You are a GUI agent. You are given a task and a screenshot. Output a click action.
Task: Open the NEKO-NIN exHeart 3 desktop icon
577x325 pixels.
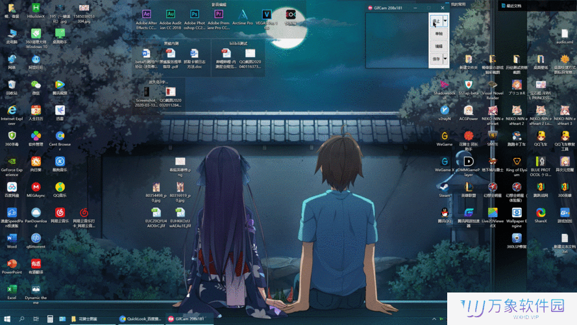565,115
